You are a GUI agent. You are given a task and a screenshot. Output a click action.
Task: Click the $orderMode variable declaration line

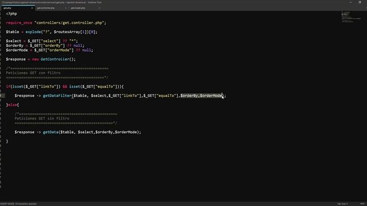49,50
